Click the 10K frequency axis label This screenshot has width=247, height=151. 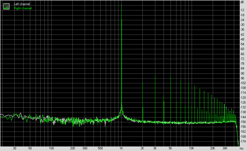point(192,148)
